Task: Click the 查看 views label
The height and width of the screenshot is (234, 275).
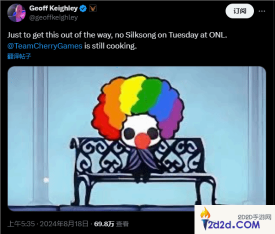Action: click(122, 224)
